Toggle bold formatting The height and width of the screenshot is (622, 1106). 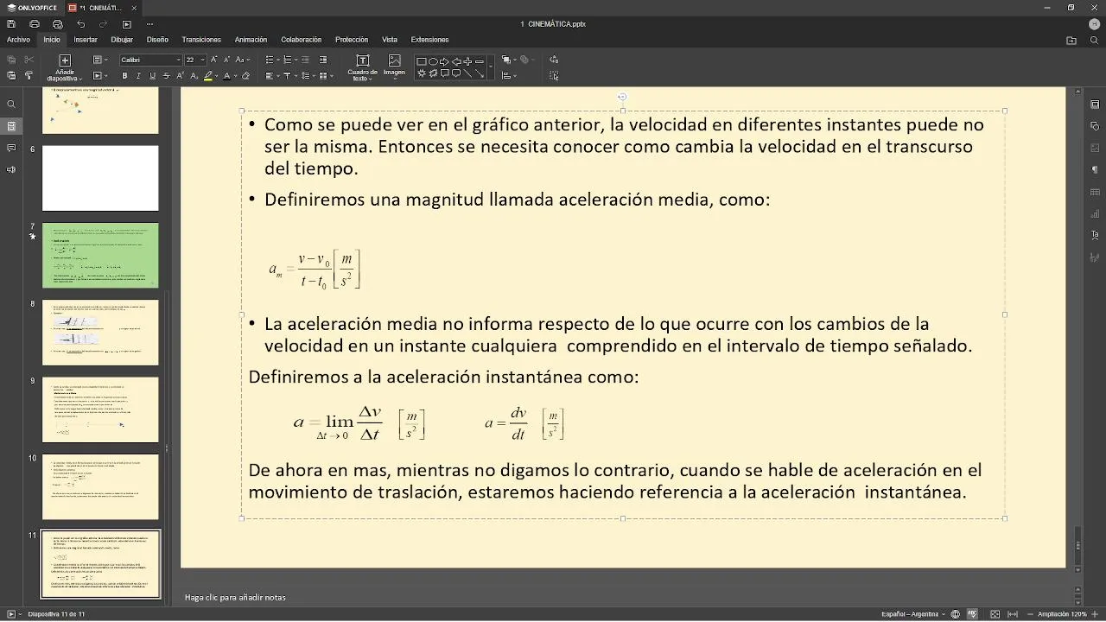124,76
